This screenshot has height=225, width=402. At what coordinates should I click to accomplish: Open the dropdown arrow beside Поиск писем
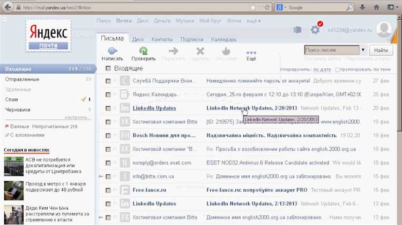click(x=363, y=50)
